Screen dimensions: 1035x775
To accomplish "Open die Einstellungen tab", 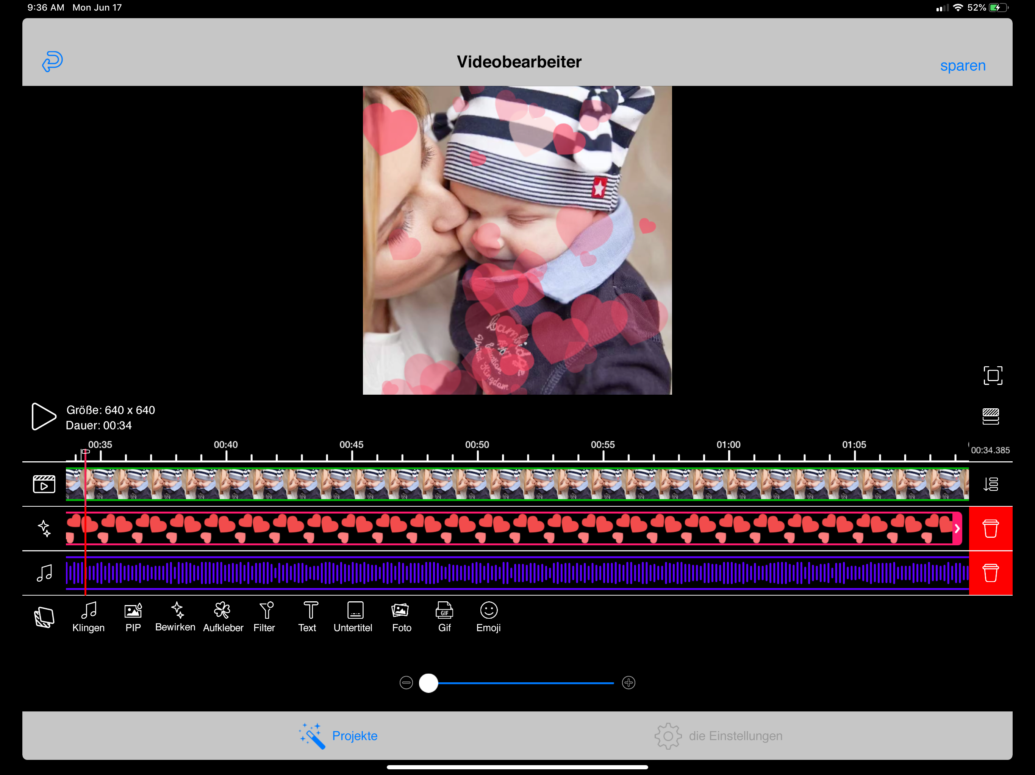I will (x=718, y=736).
